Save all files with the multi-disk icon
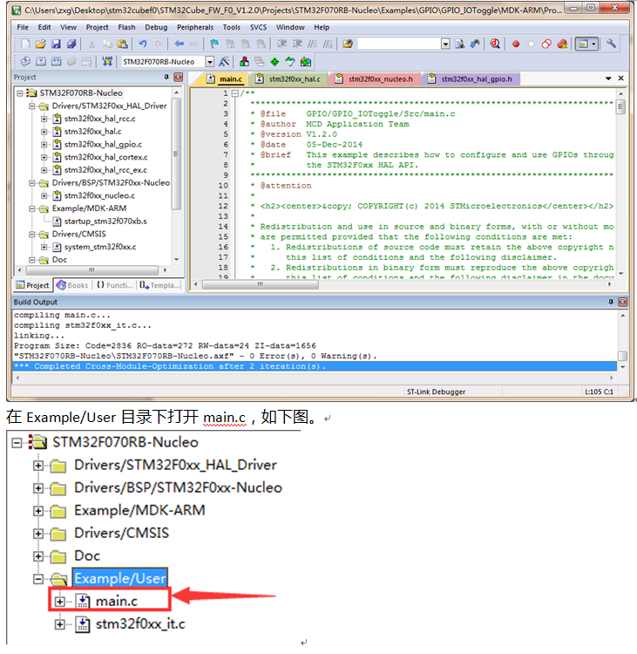637x654 pixels. click(x=71, y=44)
